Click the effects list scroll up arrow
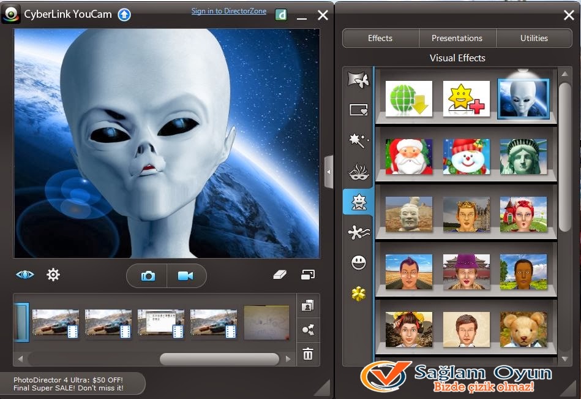Image resolution: width=581 pixels, height=399 pixels. pos(564,74)
